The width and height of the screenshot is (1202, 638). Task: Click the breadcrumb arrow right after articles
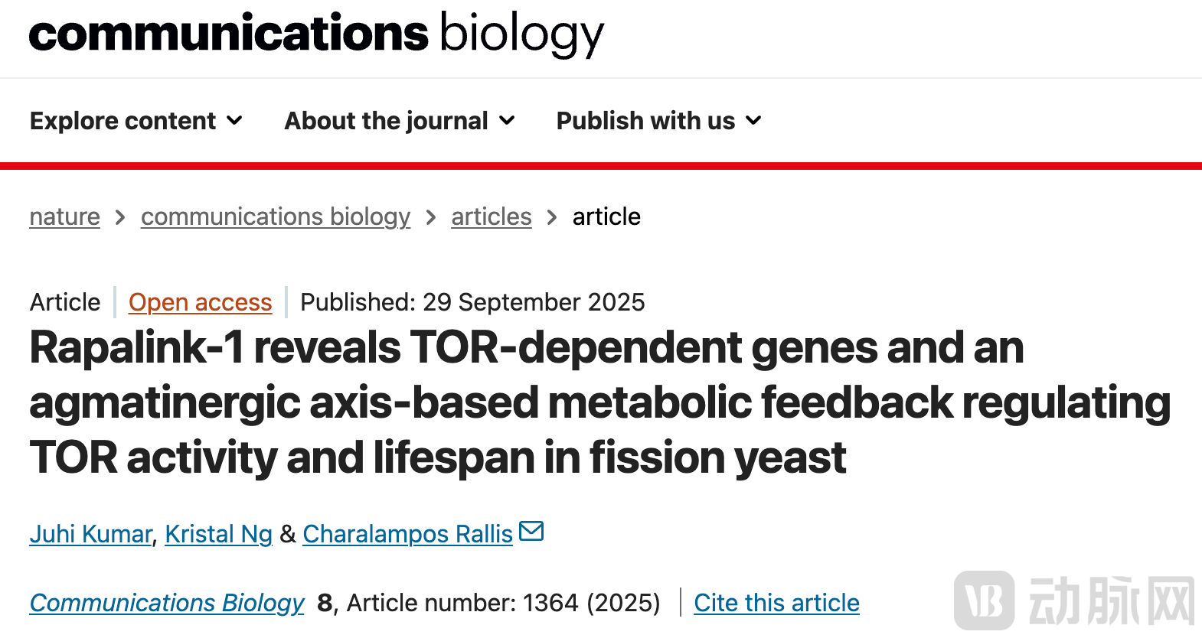552,217
